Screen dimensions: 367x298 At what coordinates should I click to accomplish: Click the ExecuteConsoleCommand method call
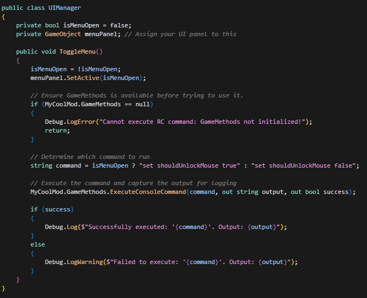click(148, 192)
